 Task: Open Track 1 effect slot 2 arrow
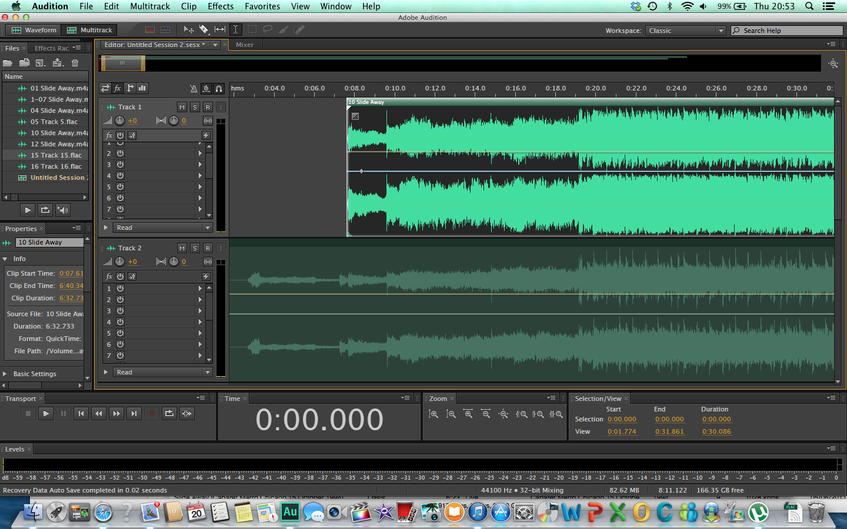tap(200, 153)
